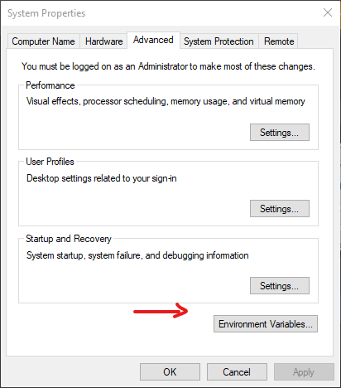Click the Startup and Recovery heading

(69, 239)
